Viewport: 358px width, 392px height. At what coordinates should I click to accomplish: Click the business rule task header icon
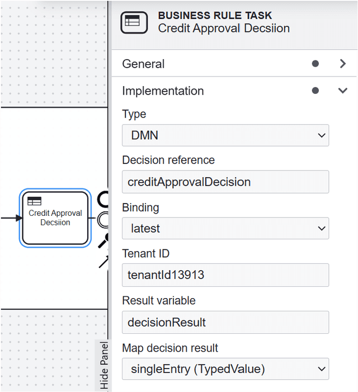(134, 22)
